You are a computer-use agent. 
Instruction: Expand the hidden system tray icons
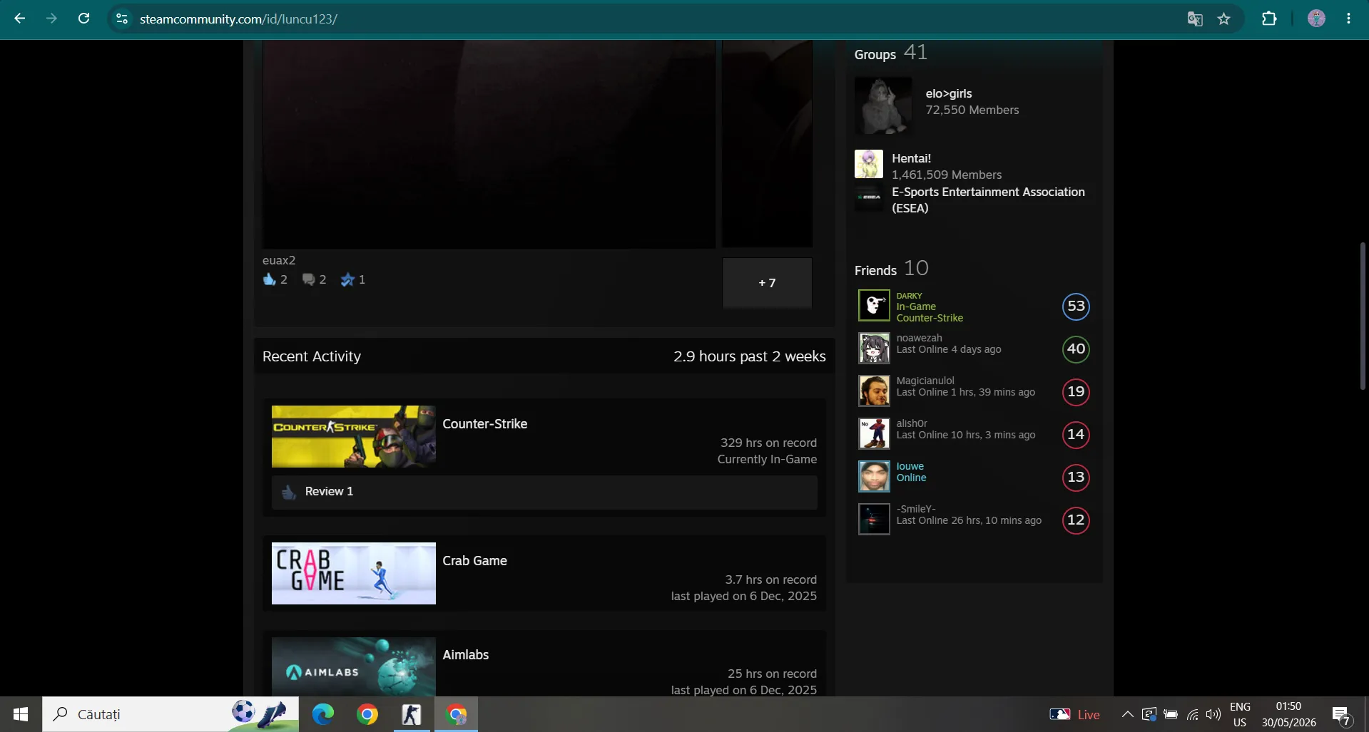tap(1127, 714)
